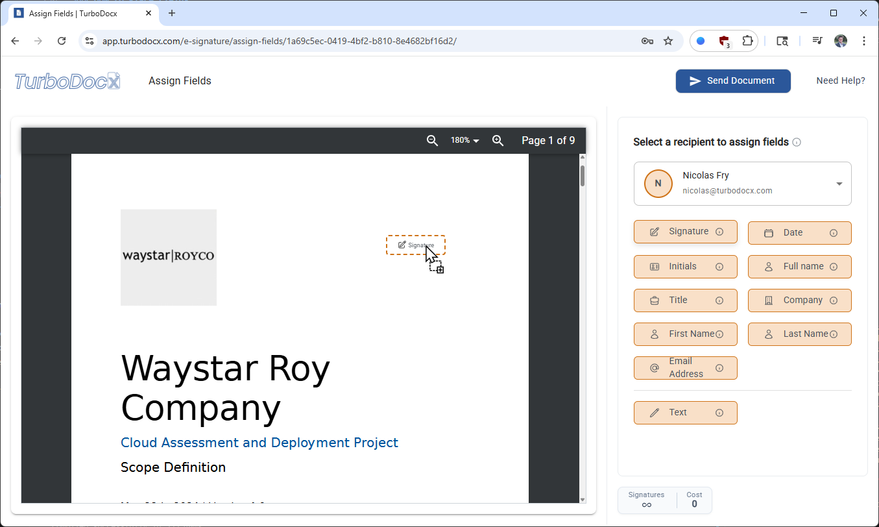This screenshot has height=527, width=879.
Task: Expand the Nicolas Fry recipient dropdown
Action: click(x=839, y=184)
